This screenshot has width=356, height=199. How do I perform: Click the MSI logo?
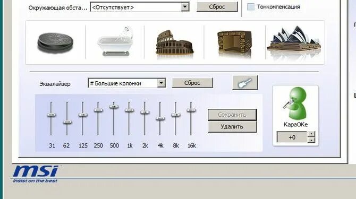coord(36,174)
